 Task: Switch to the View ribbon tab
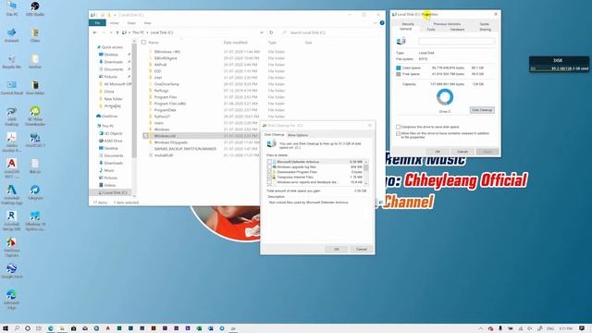click(147, 23)
